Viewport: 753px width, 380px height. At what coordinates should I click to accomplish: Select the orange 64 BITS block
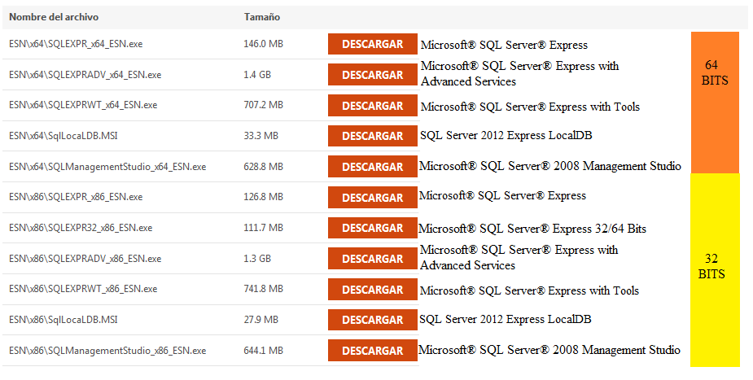coord(715,102)
